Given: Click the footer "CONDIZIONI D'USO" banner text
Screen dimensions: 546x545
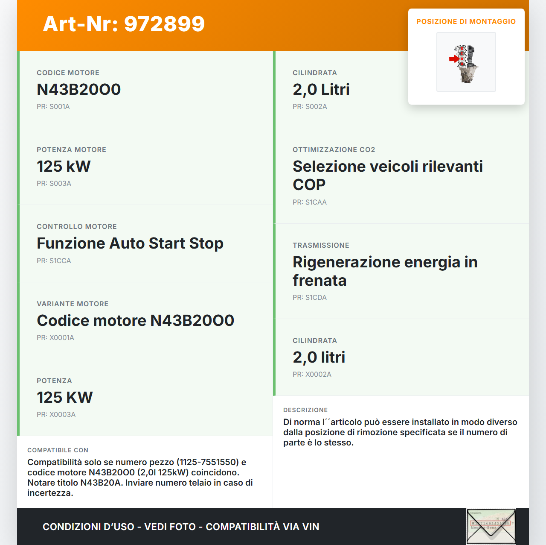Looking at the screenshot, I should (x=181, y=527).
